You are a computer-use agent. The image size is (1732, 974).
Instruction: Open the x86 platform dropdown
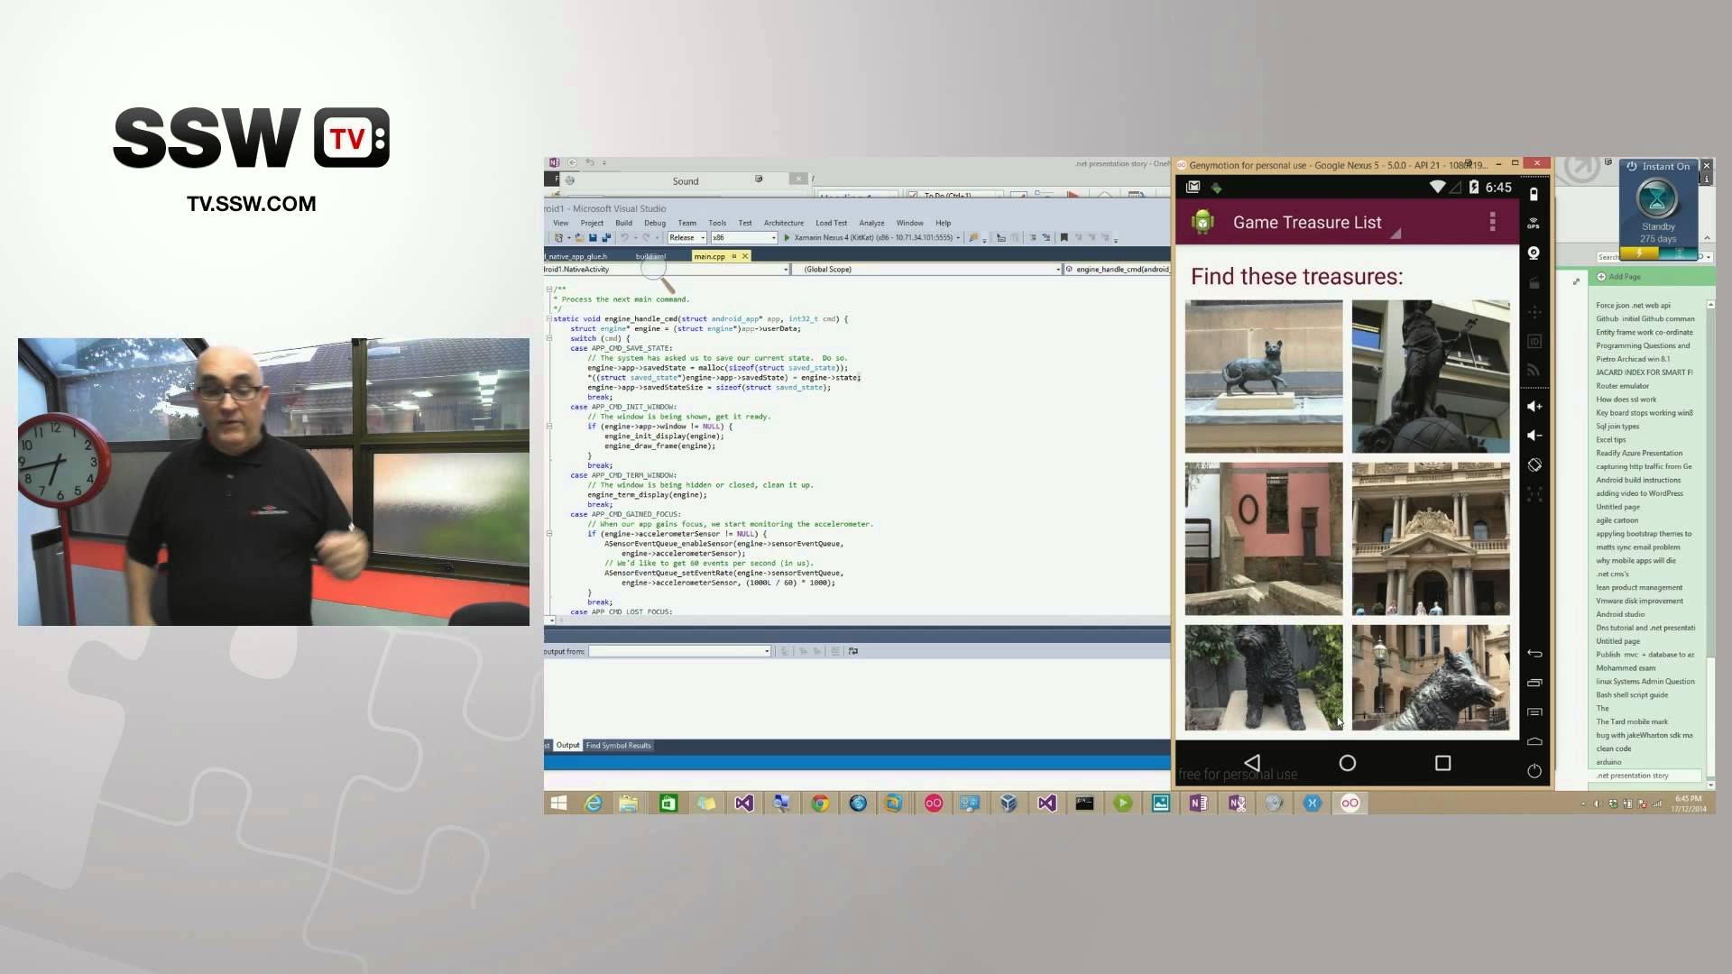(x=773, y=237)
